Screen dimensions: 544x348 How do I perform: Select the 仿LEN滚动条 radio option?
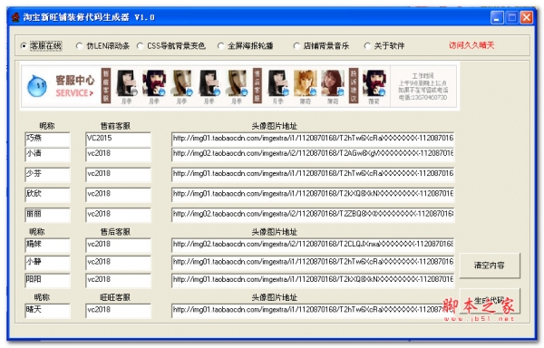[103, 45]
